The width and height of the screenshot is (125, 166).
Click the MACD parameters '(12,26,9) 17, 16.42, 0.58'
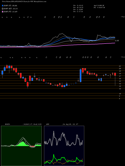tap(32, 124)
